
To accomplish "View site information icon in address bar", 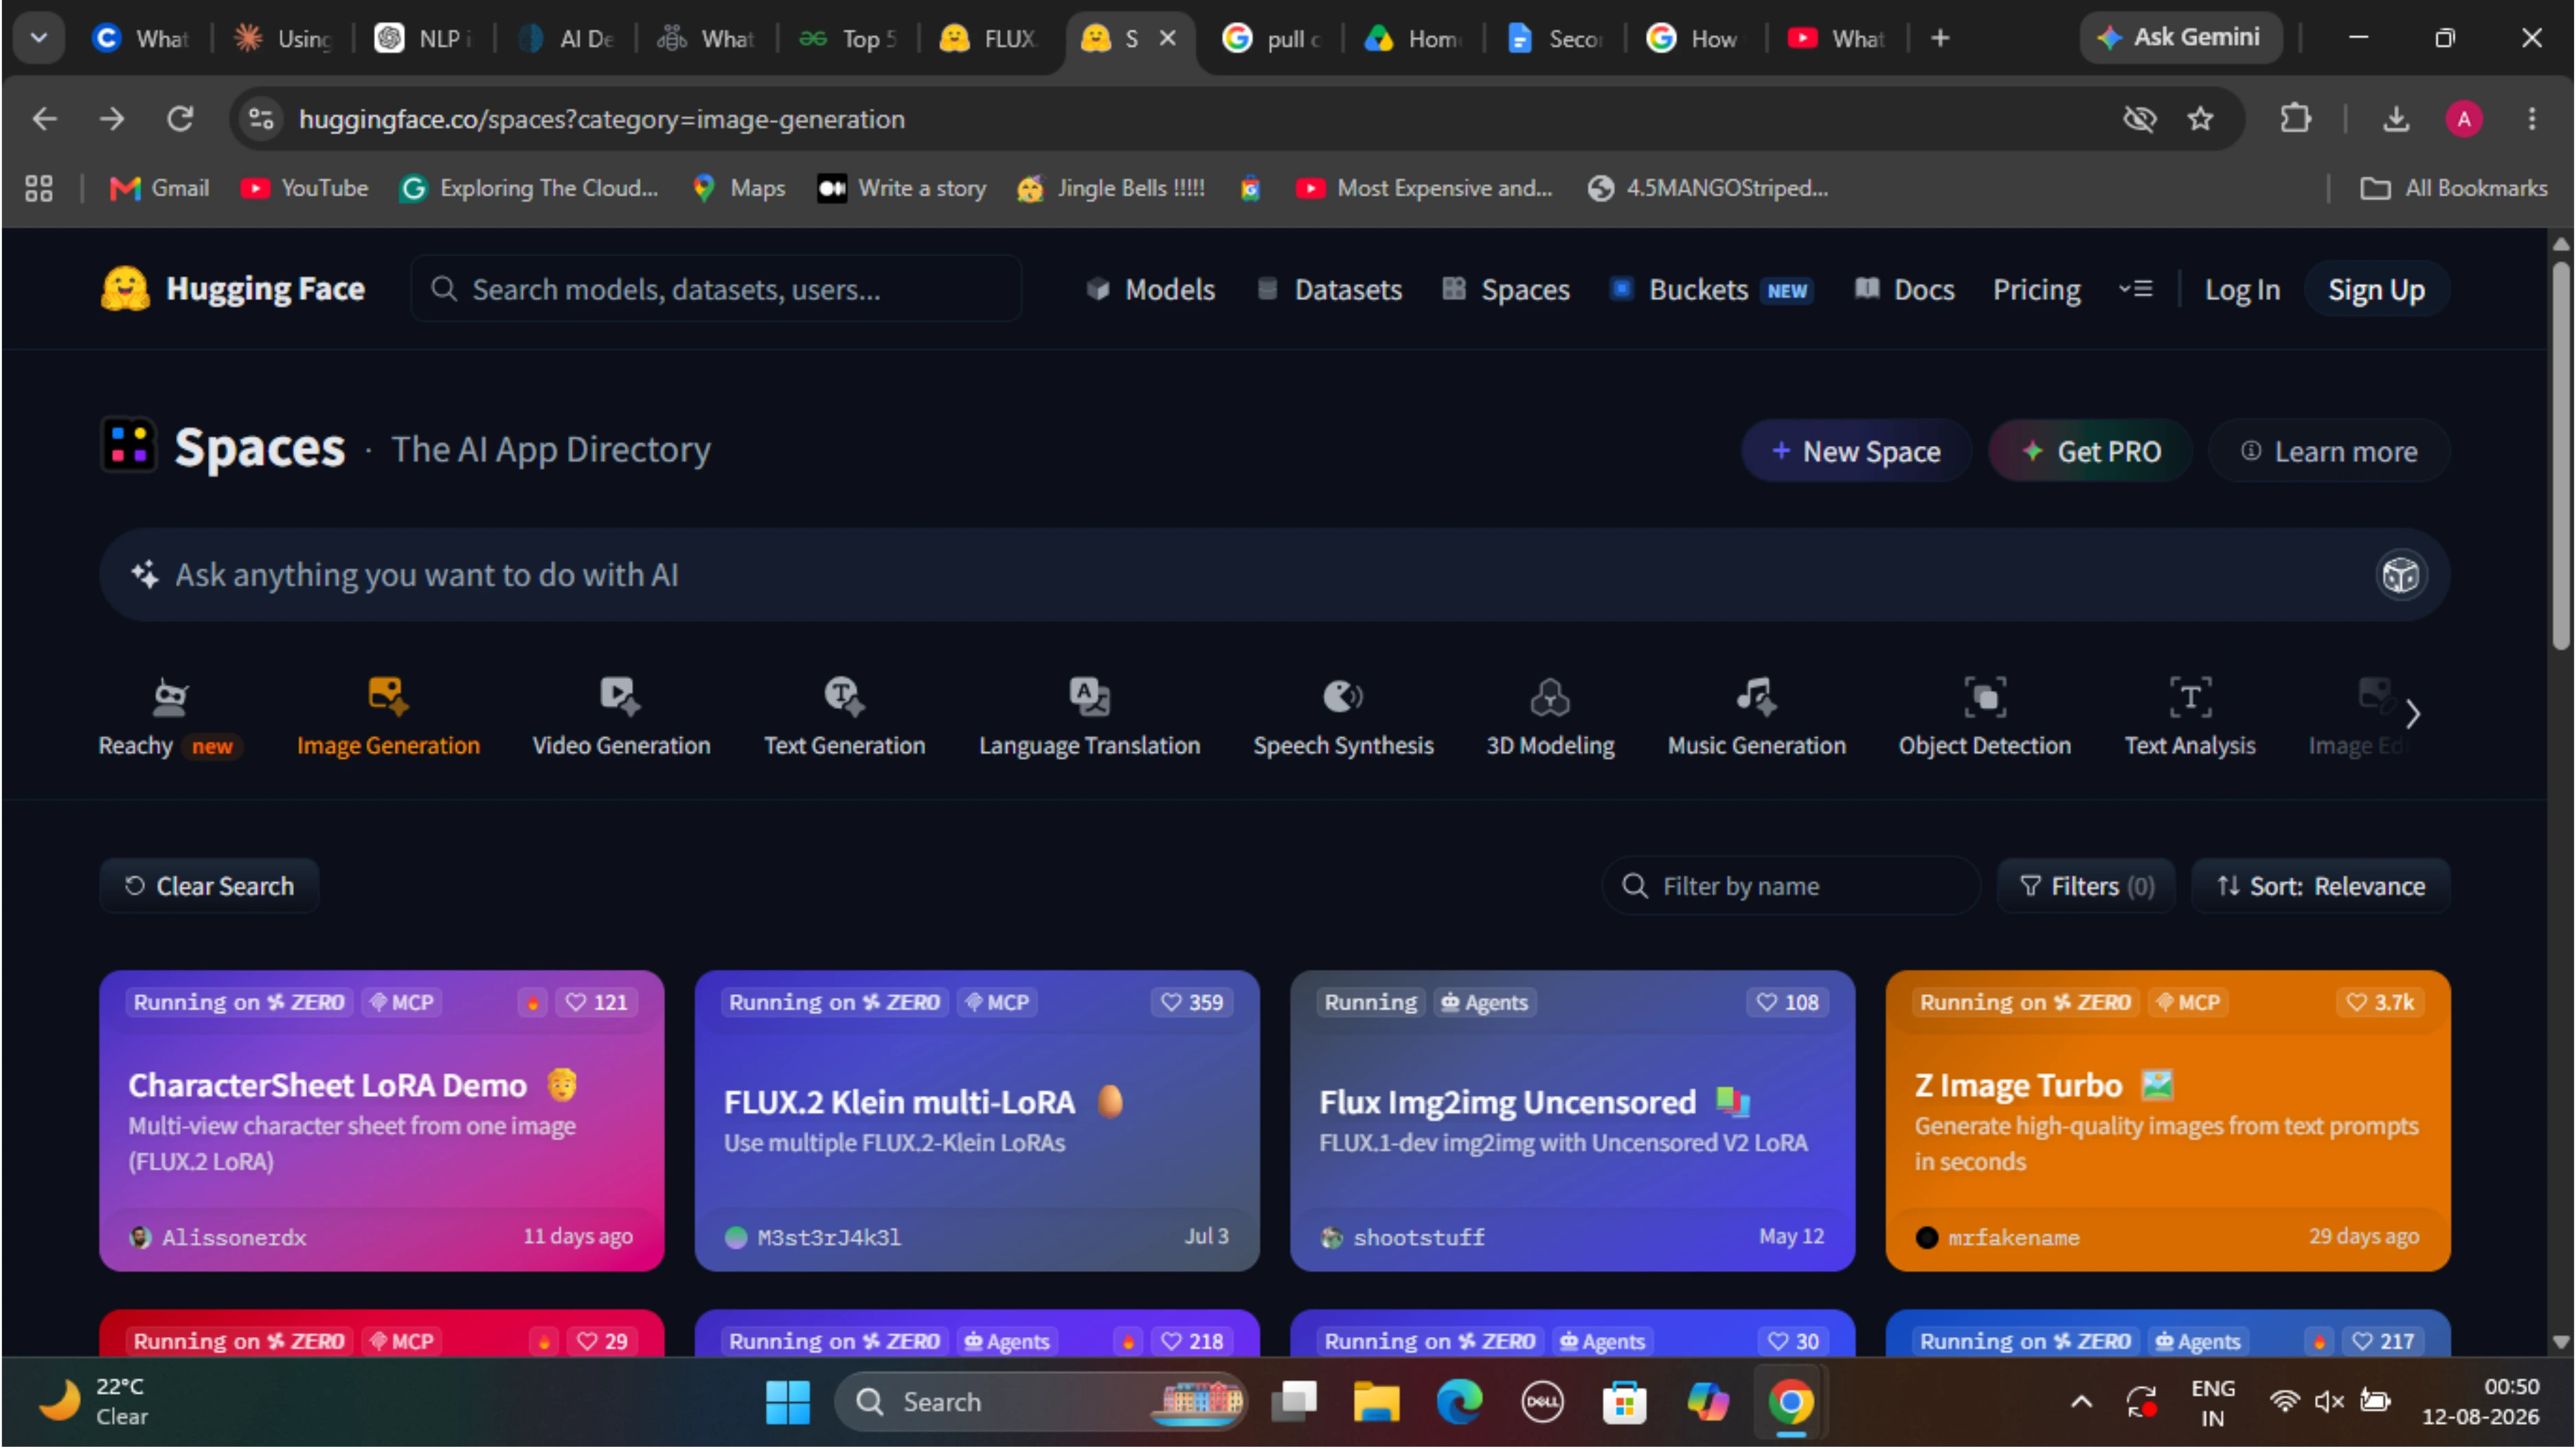I will (262, 120).
